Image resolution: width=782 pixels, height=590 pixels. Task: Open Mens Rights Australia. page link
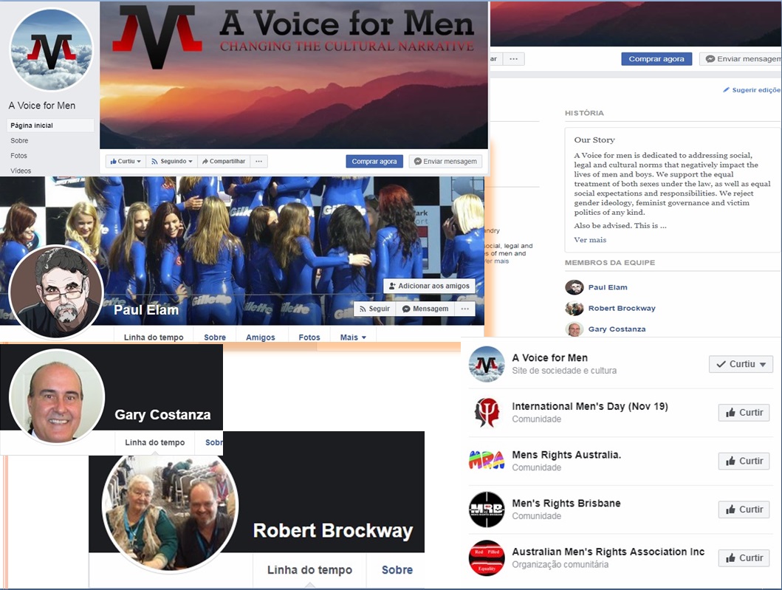(566, 454)
